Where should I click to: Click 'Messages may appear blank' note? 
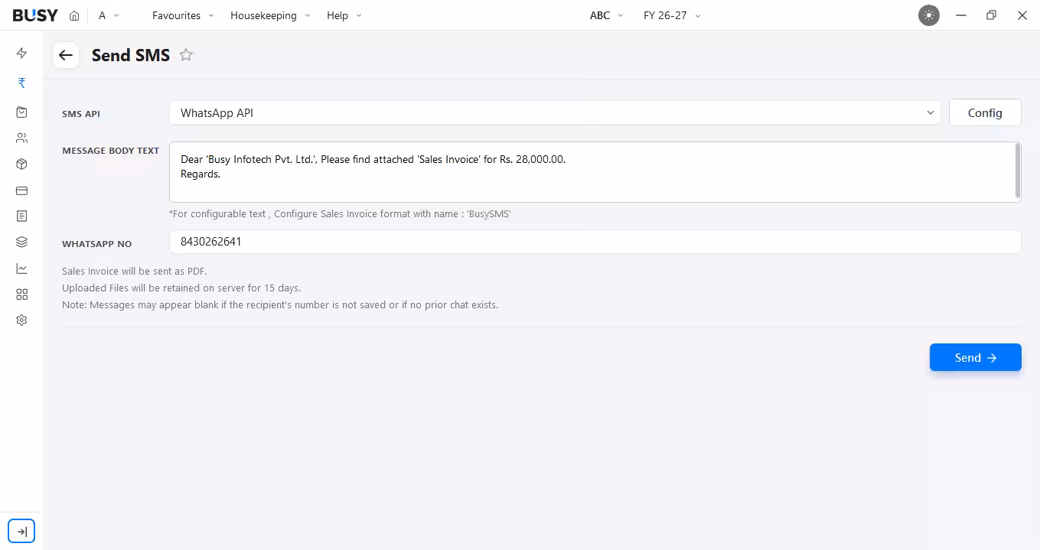(280, 305)
